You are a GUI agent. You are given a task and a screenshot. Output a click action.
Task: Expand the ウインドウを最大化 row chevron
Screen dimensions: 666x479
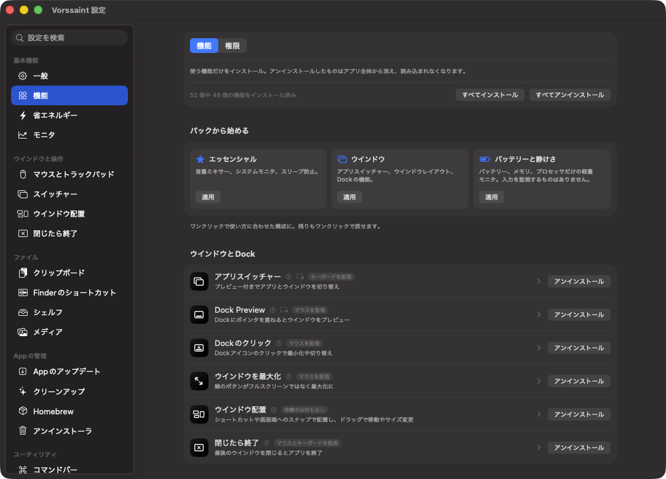tap(539, 380)
